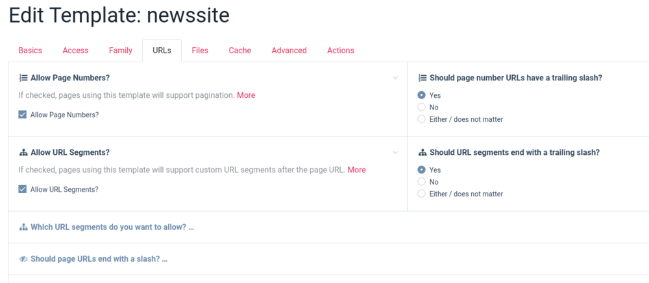Open More link under Allow Page Numbers
Viewport: 649px width, 283px height.
(x=246, y=95)
